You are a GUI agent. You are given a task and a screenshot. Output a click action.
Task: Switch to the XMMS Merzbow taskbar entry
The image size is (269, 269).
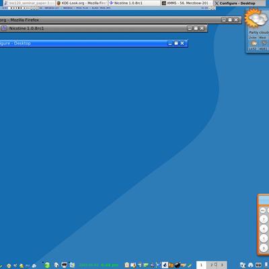point(187,3)
